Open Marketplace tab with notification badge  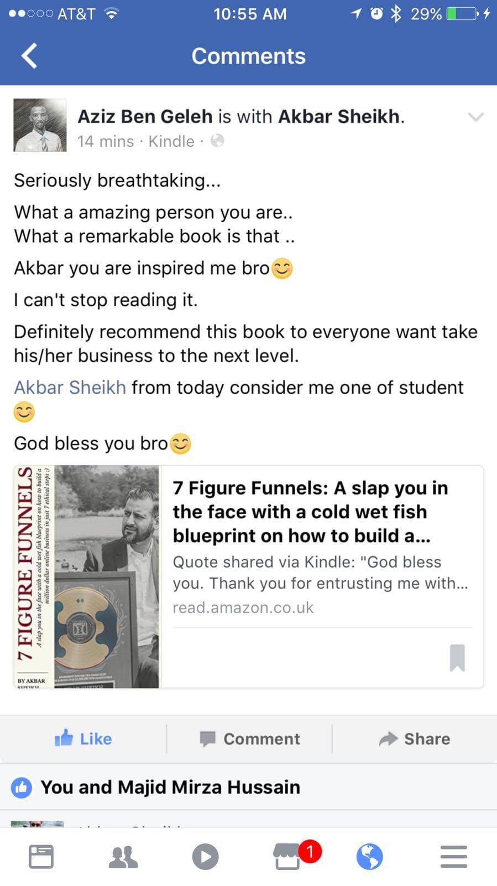pos(288,857)
